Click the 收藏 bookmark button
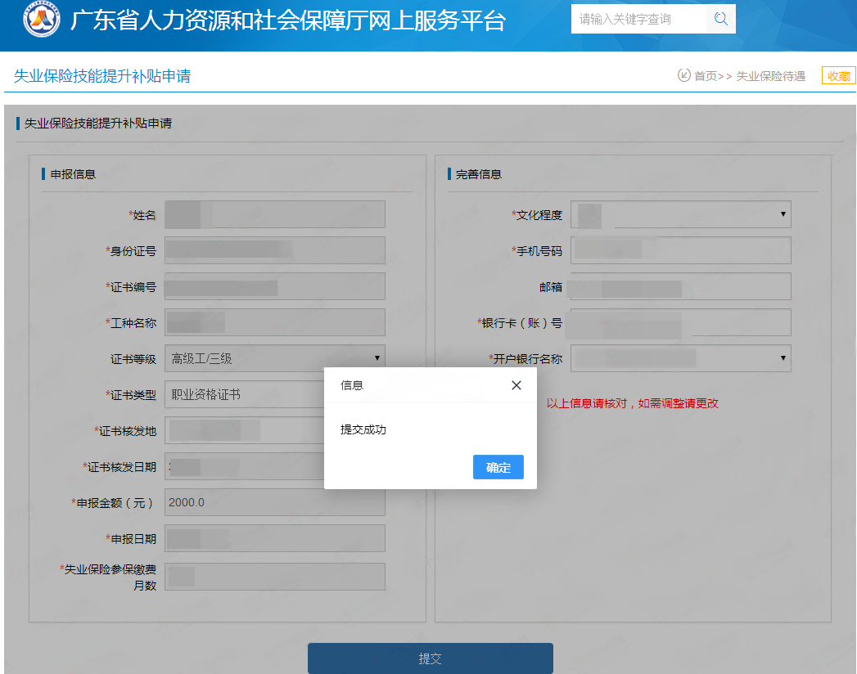The width and height of the screenshot is (857, 674). tap(838, 76)
